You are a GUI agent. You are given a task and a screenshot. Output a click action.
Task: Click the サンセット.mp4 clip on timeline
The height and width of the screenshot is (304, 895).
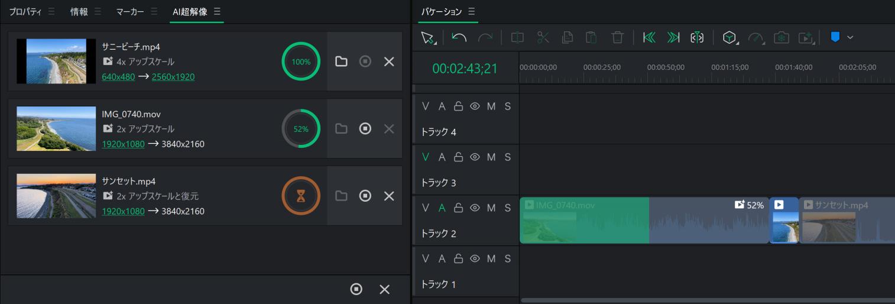847,221
